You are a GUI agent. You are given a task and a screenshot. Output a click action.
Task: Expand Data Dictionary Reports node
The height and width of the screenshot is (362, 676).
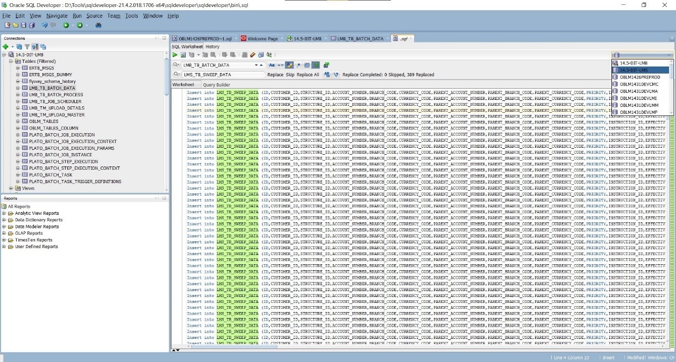click(4, 220)
